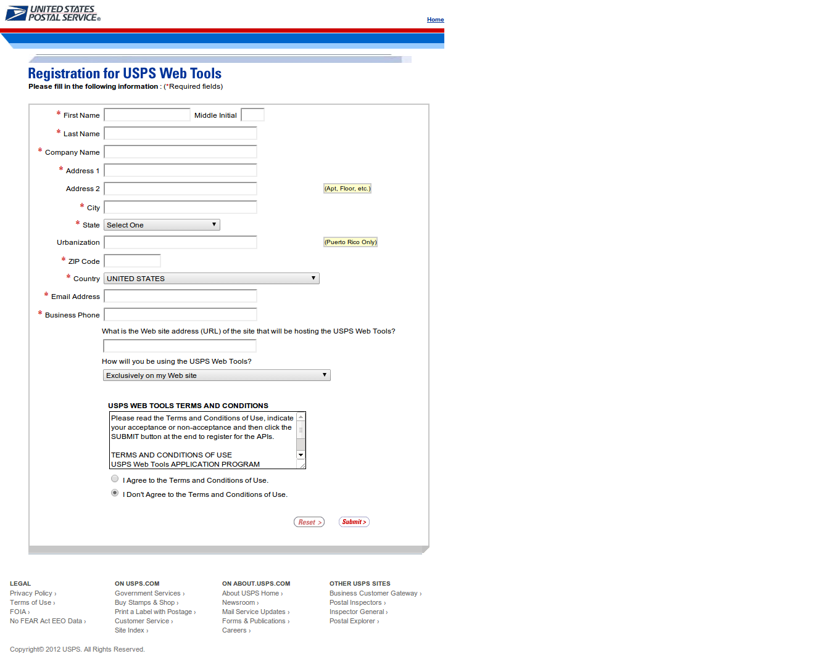Open the Privacy Policy footer link
The image size is (830, 672).
pos(33,594)
